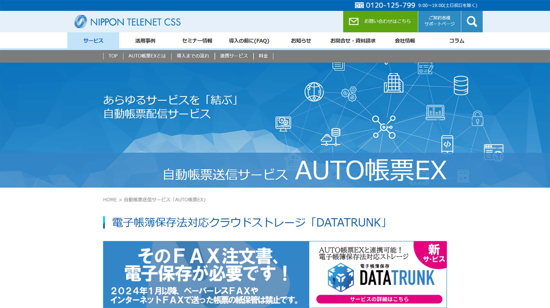Click the monitor with gears icon
This screenshot has height=308, width=550.
click(283, 124)
